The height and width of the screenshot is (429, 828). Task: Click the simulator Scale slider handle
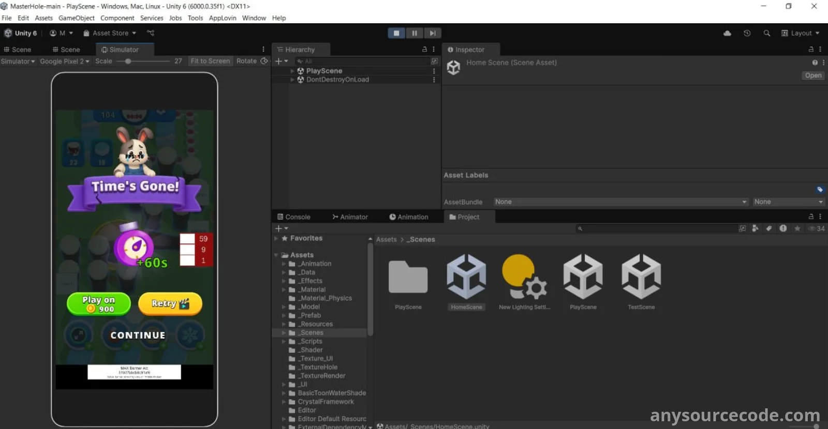click(128, 61)
